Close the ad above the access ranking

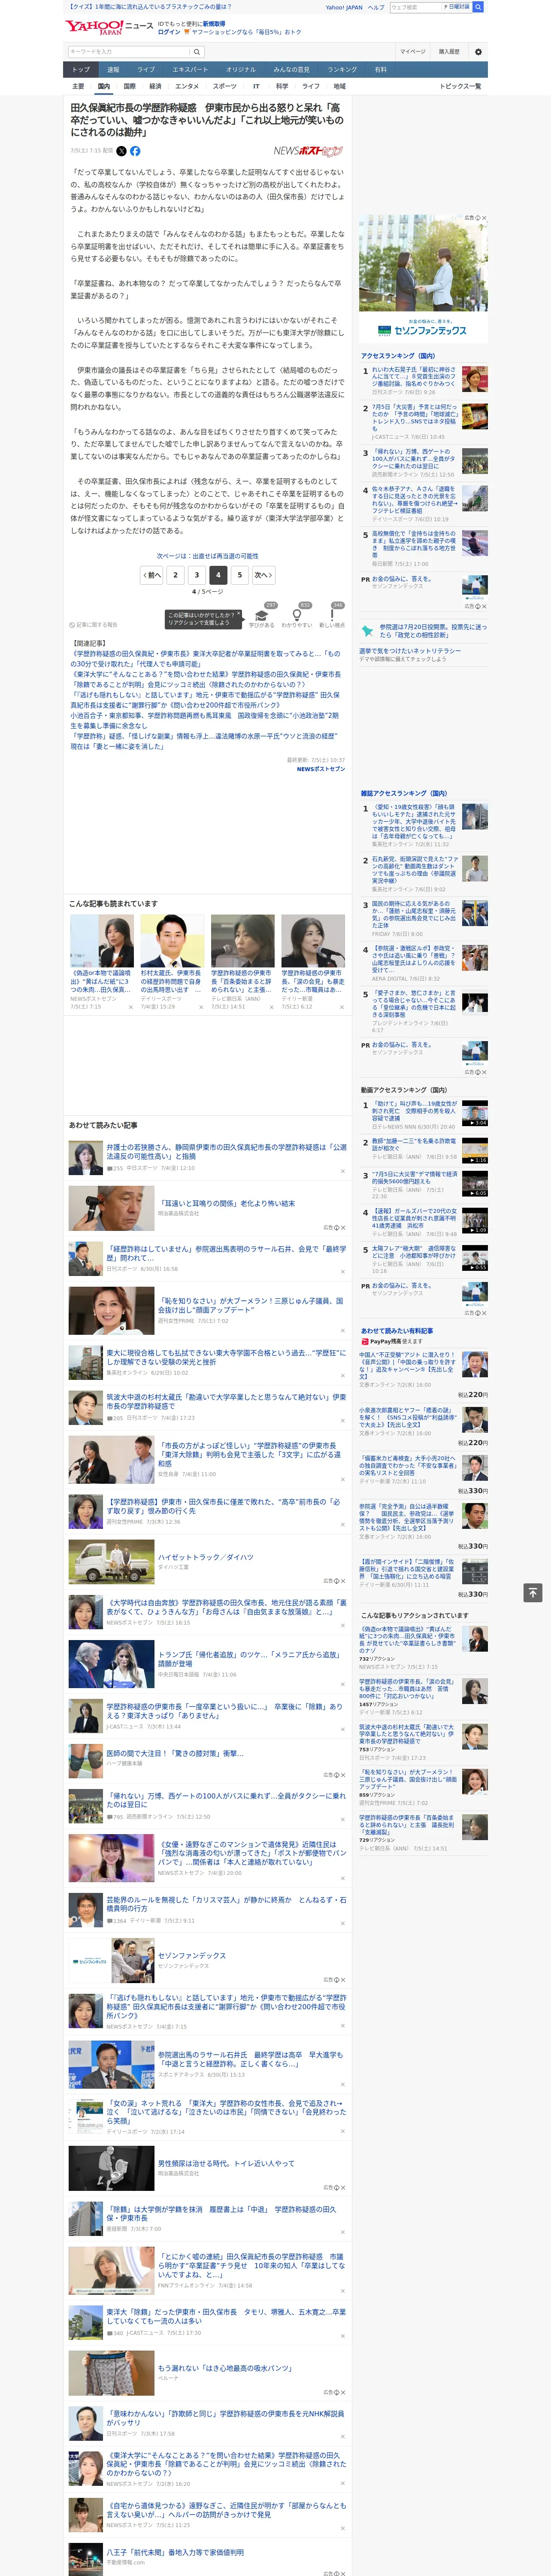coord(484,218)
